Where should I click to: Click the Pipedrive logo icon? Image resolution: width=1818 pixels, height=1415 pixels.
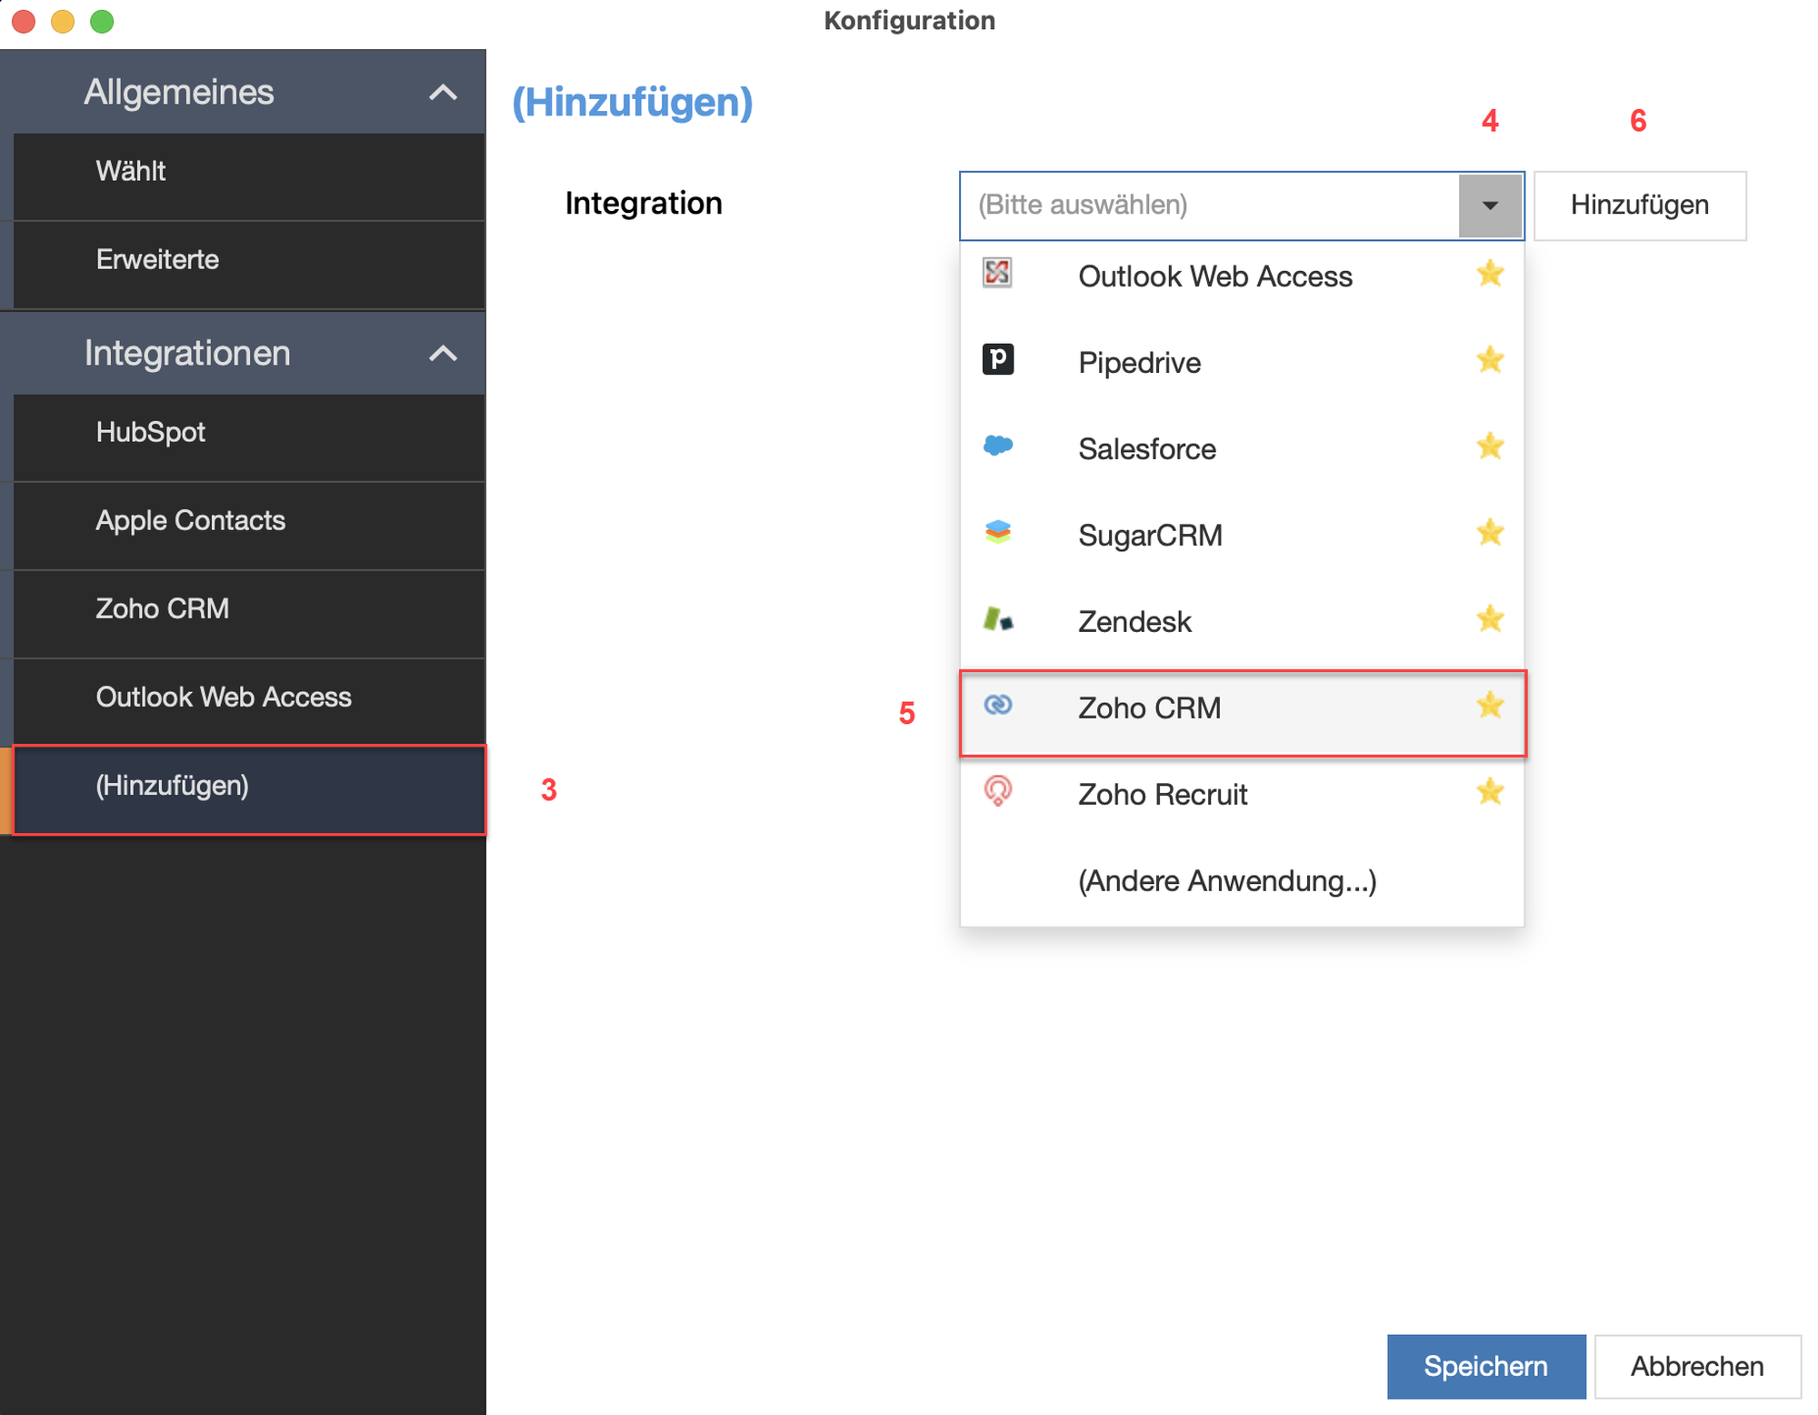click(997, 359)
